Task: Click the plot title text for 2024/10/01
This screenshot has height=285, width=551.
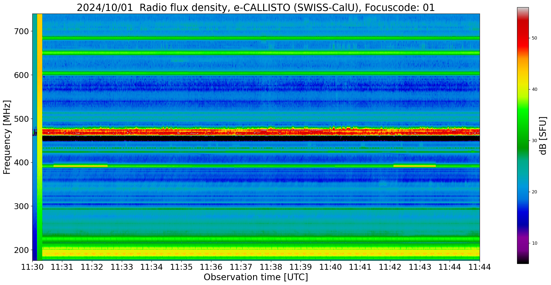Action: [256, 7]
